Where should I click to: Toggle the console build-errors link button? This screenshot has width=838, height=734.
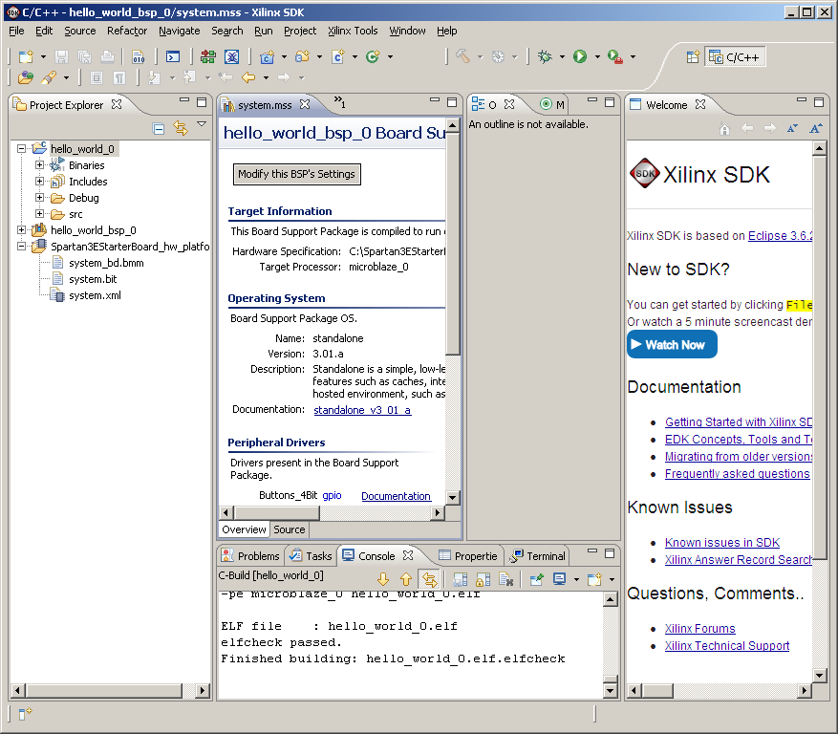pos(430,579)
